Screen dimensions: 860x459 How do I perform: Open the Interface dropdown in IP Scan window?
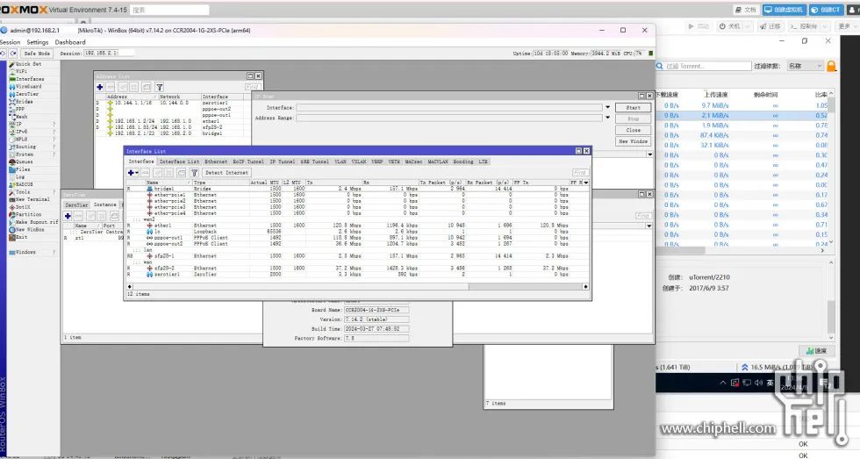(x=607, y=107)
